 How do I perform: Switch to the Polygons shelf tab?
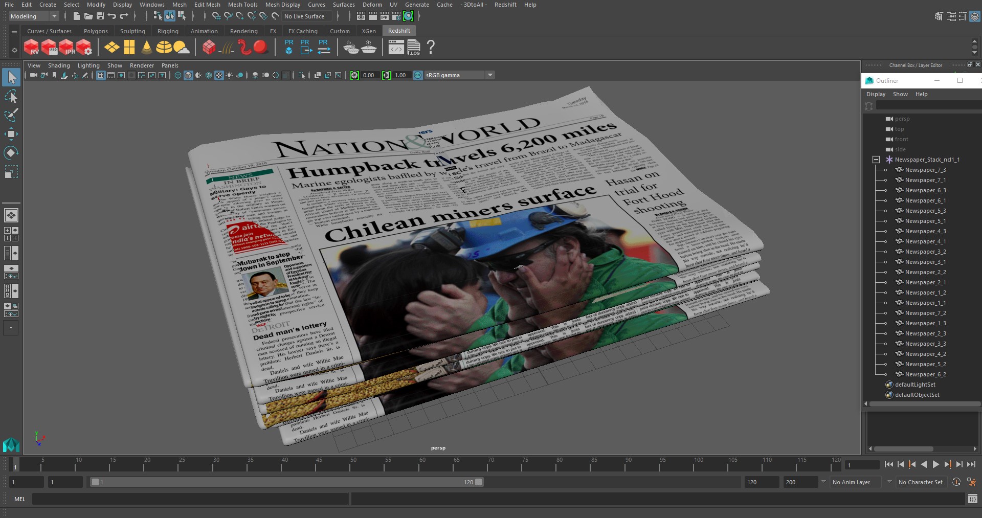point(96,31)
